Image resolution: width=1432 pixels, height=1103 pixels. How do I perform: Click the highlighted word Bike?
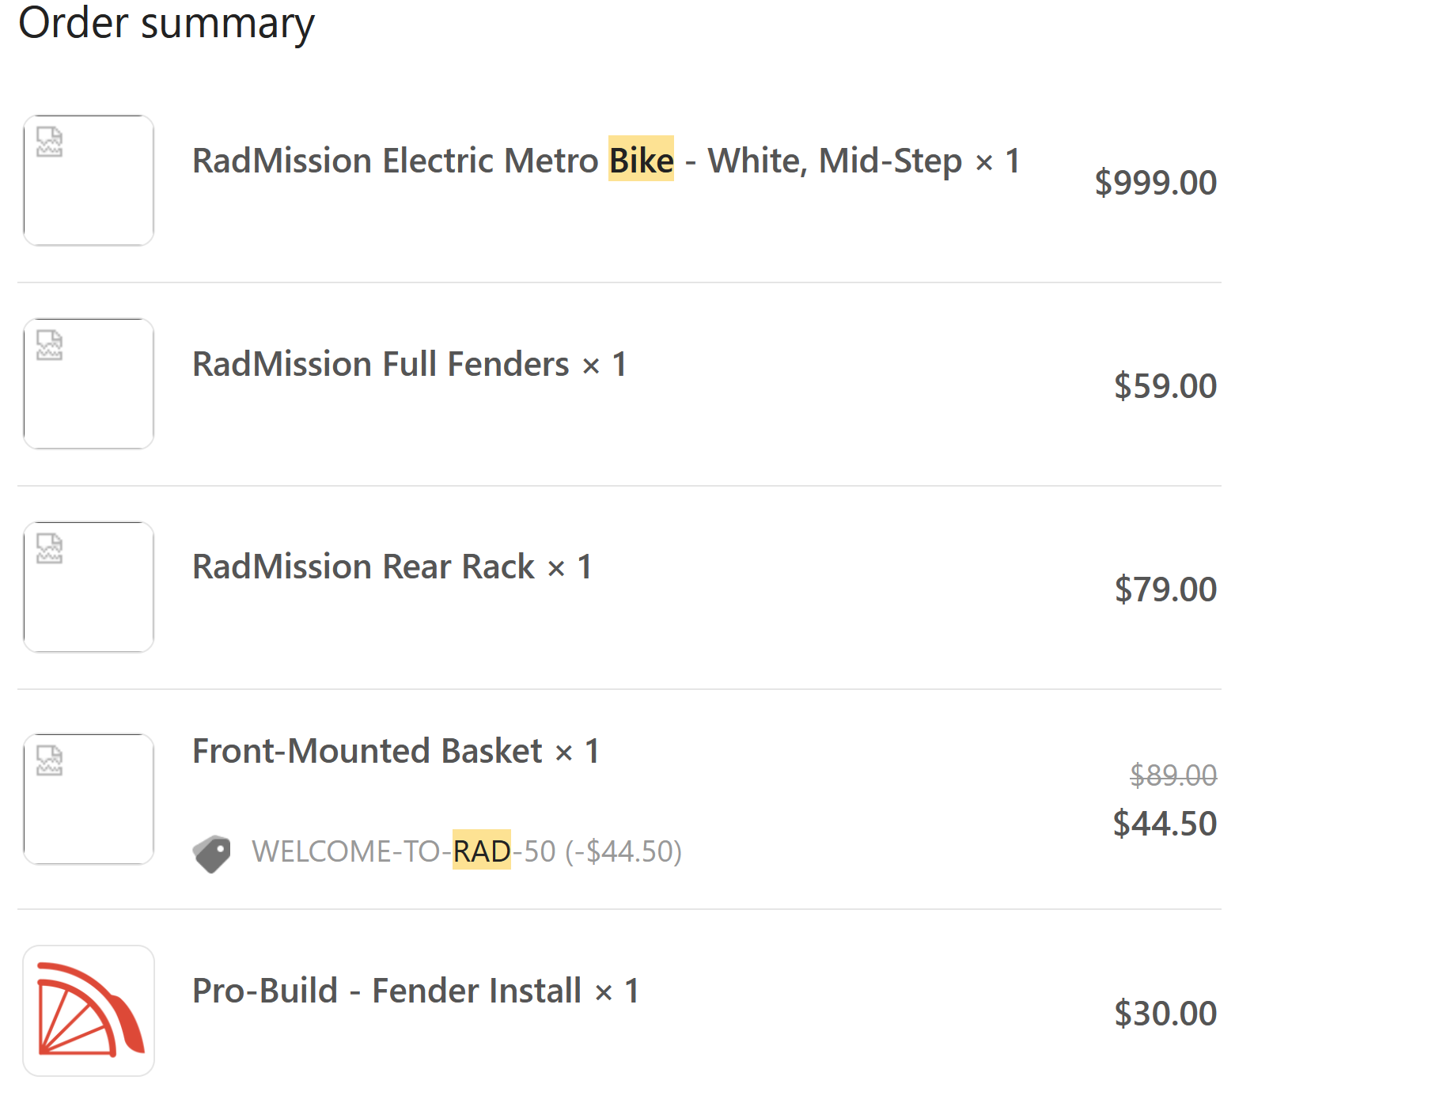[641, 161]
